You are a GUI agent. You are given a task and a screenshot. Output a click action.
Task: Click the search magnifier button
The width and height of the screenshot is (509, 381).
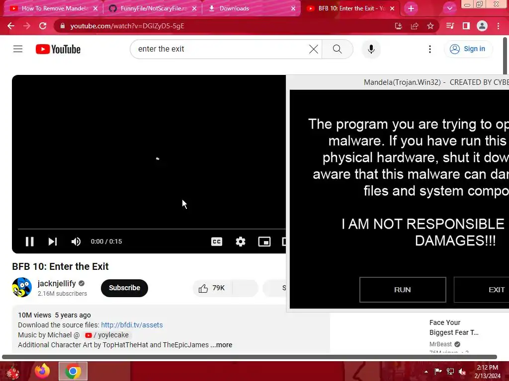[338, 49]
